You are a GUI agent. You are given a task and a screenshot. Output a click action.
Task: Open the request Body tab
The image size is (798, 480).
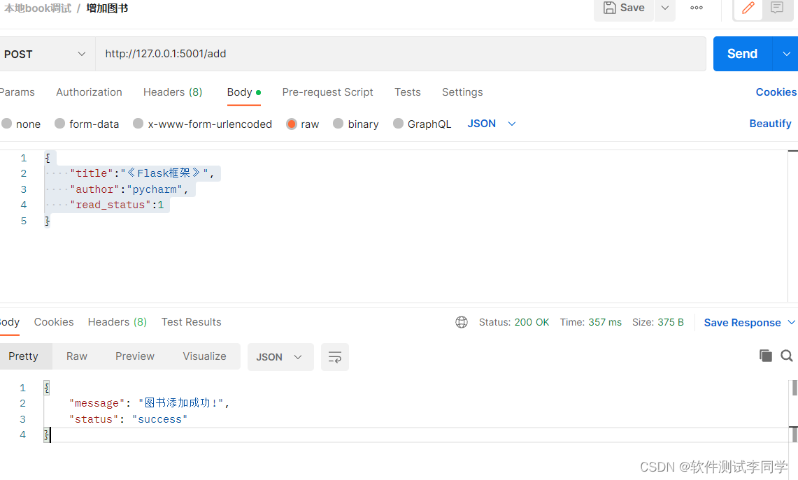244,92
